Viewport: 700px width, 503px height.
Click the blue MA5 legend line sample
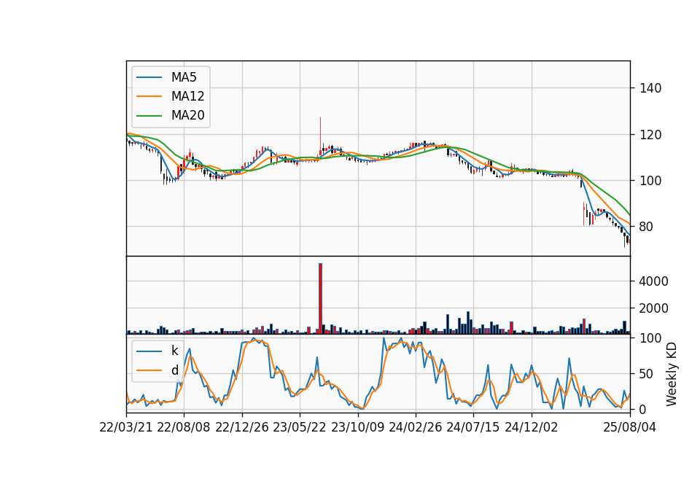149,77
